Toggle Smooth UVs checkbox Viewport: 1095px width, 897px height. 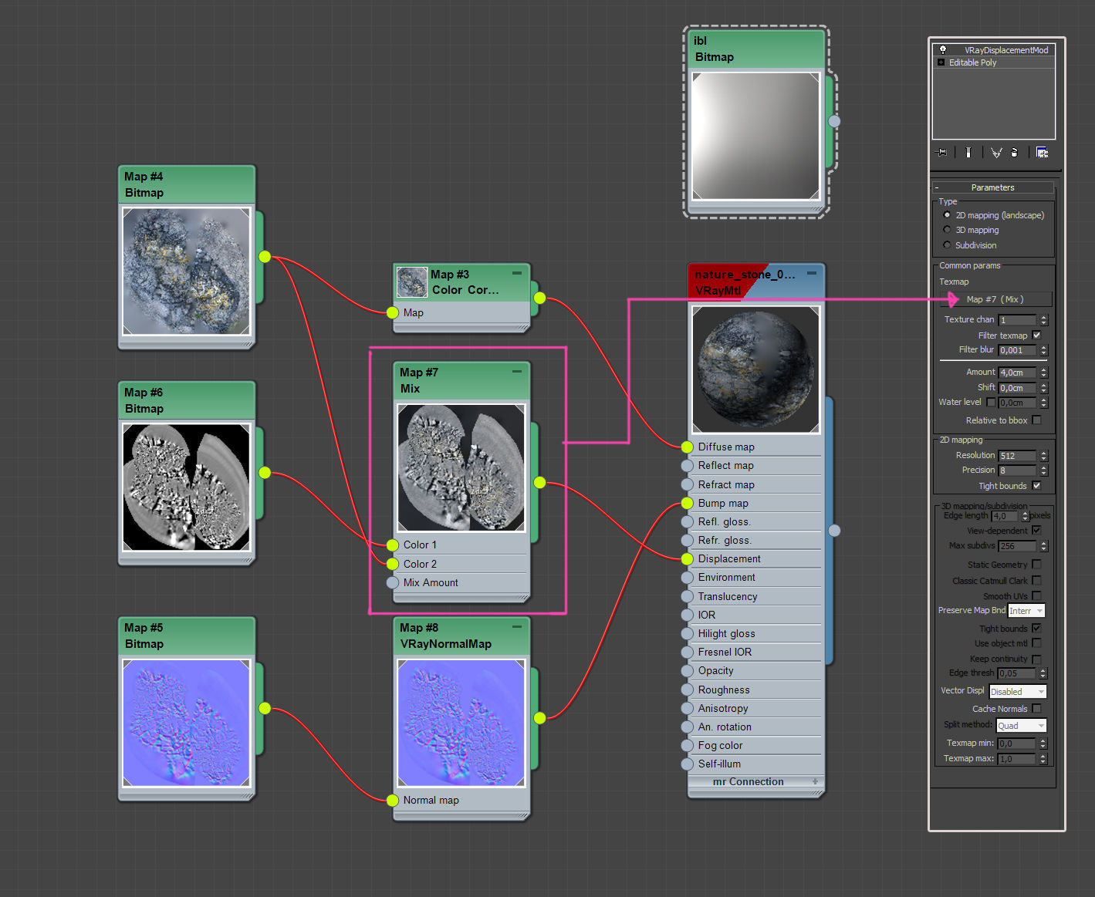pos(1036,595)
